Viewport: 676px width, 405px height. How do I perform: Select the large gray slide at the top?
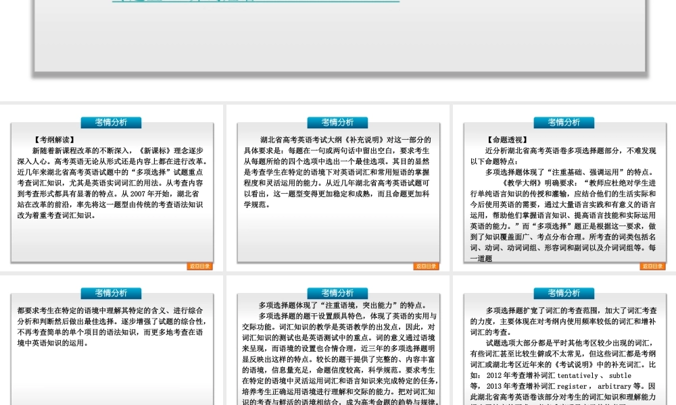pos(340,36)
